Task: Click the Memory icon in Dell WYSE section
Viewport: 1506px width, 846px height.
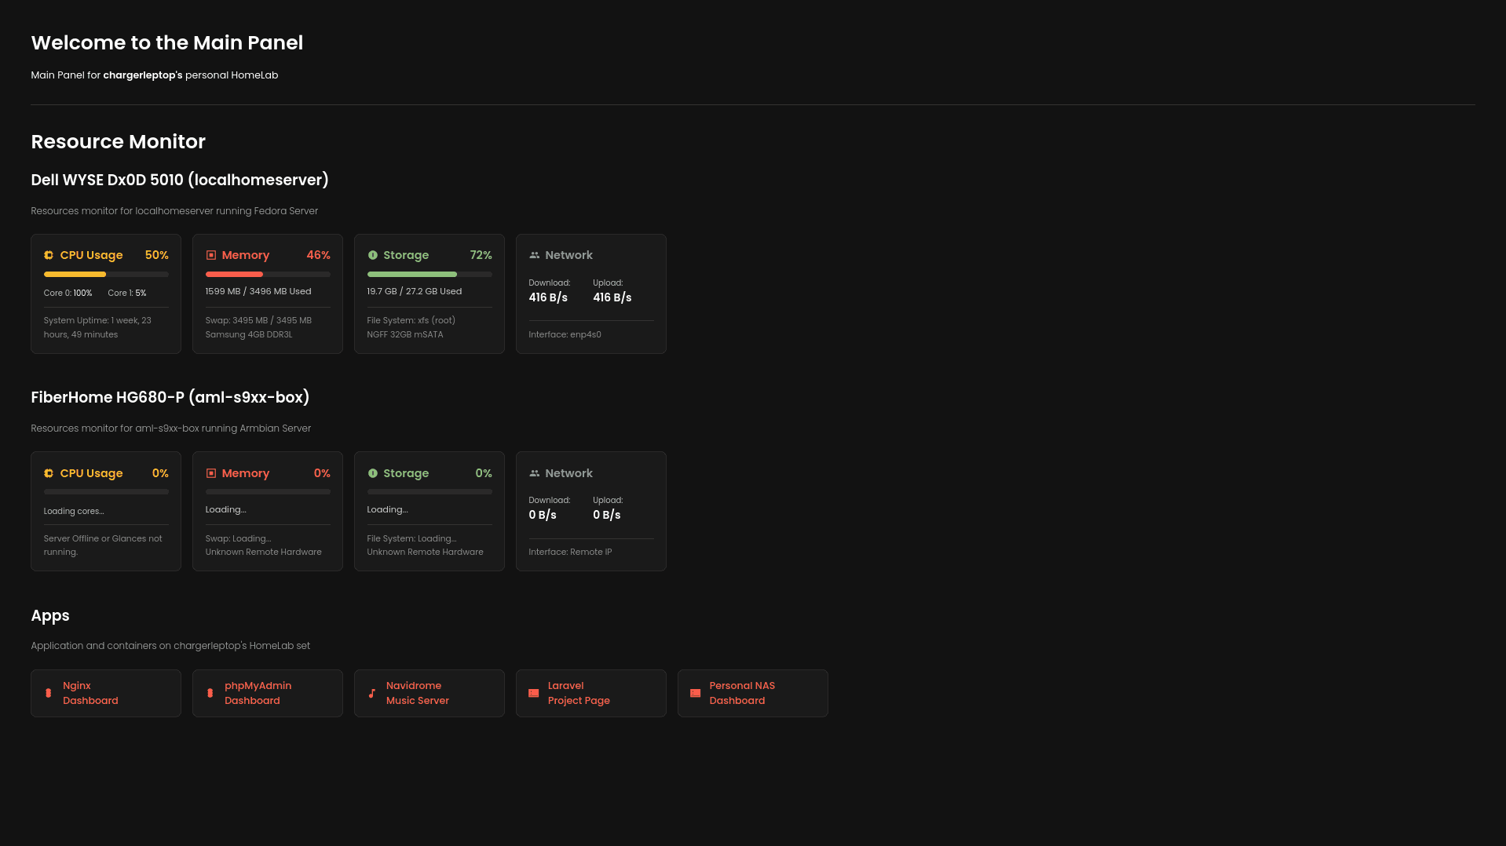Action: (x=210, y=255)
